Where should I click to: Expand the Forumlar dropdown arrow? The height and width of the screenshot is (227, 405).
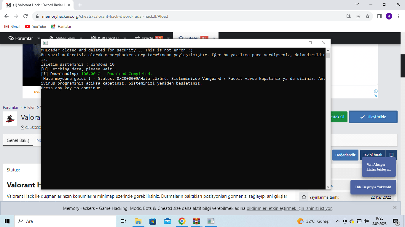[x=39, y=38]
